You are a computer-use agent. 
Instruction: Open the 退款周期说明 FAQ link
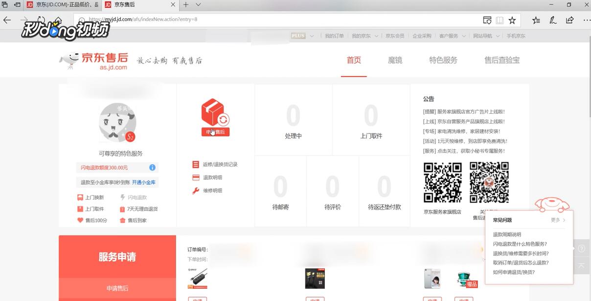[x=507, y=235]
